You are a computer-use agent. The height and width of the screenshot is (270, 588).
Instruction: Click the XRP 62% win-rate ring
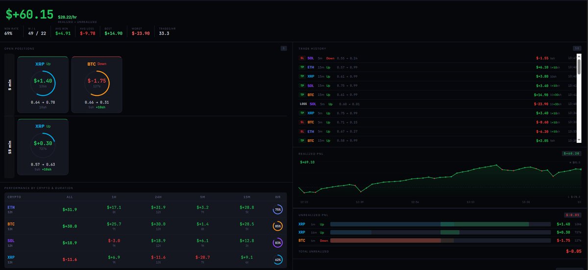pyautogui.click(x=278, y=260)
